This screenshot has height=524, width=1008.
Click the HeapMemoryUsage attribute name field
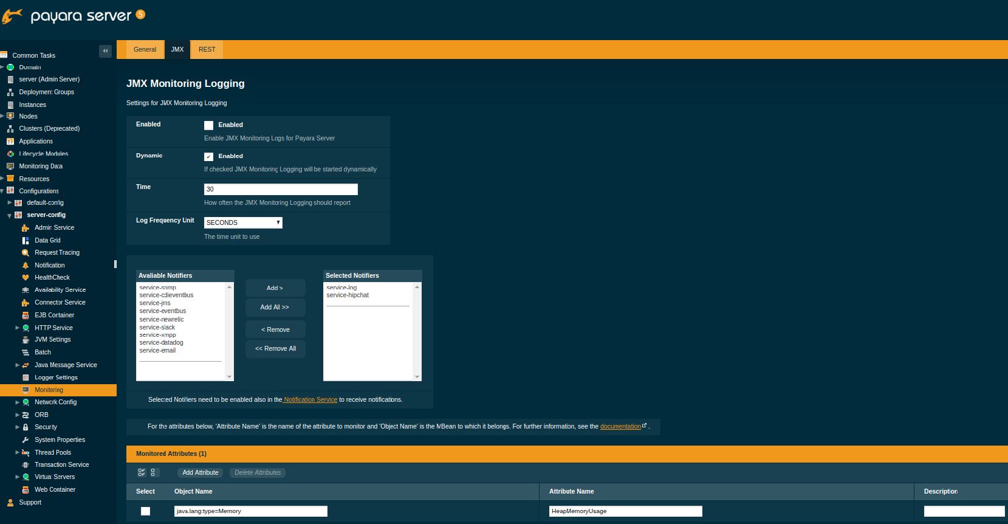625,511
